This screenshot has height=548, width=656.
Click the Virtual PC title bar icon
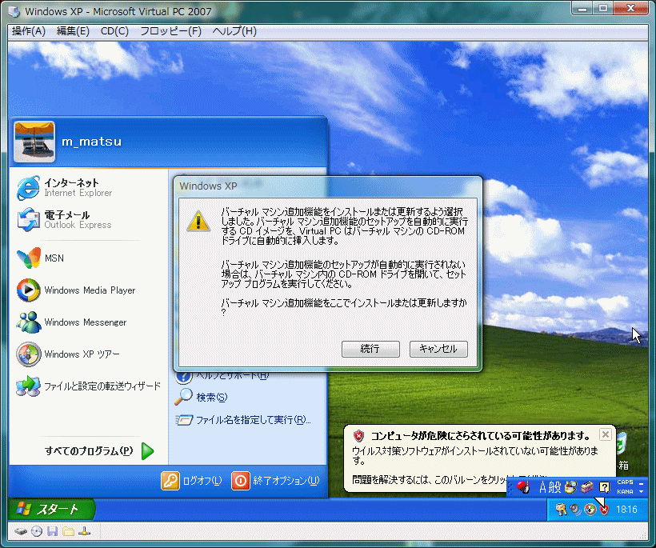[14, 11]
